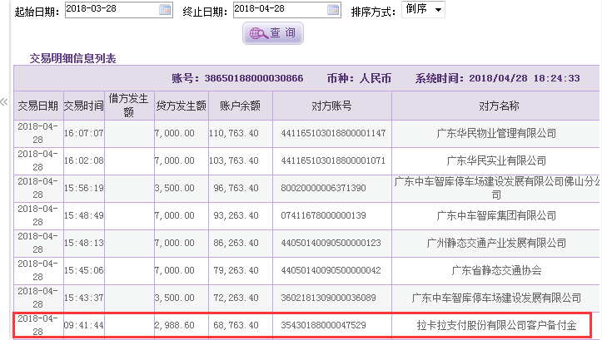This screenshot has width=602, height=340.
Task: Select the 广州静态交通产业发展有限公司 cell
Action: coord(498,243)
